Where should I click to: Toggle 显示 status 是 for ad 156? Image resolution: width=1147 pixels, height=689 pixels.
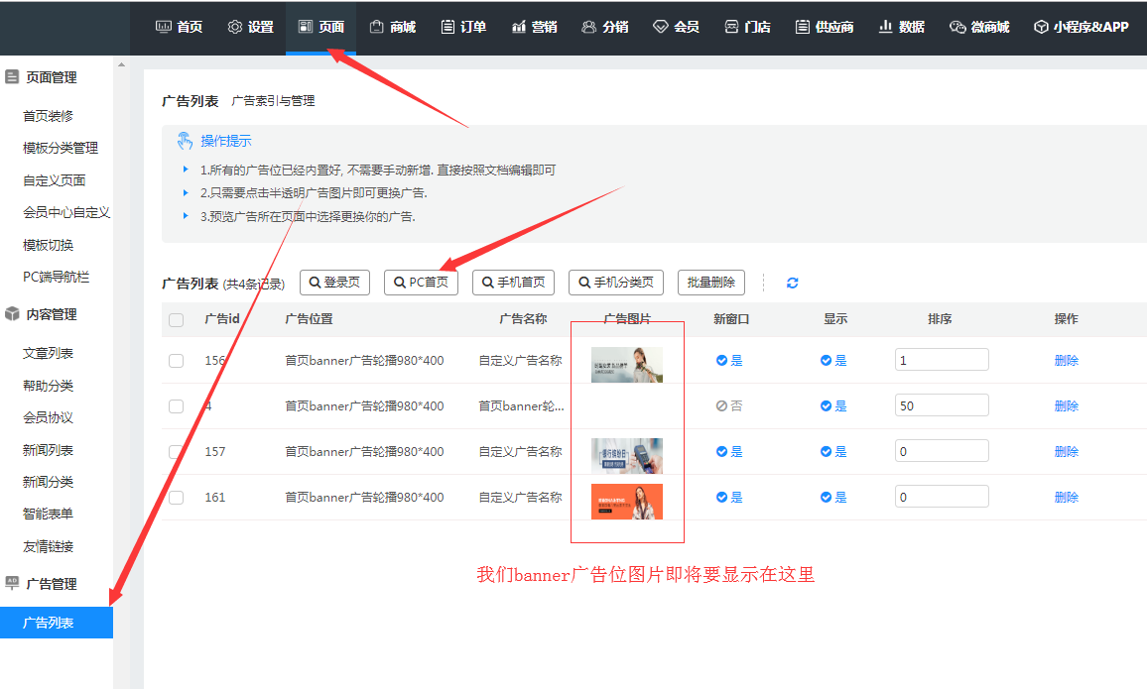pos(833,361)
